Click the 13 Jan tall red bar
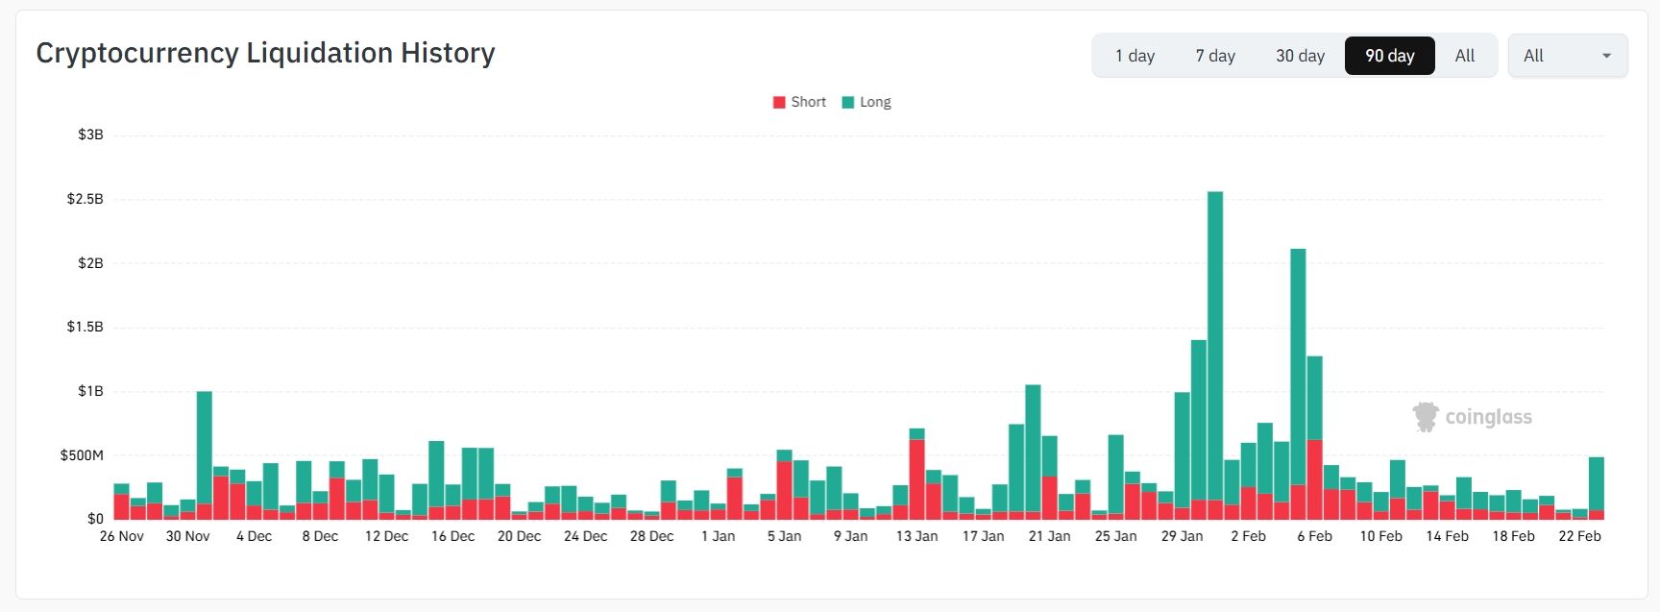Image resolution: width=1660 pixels, height=612 pixels. (917, 478)
